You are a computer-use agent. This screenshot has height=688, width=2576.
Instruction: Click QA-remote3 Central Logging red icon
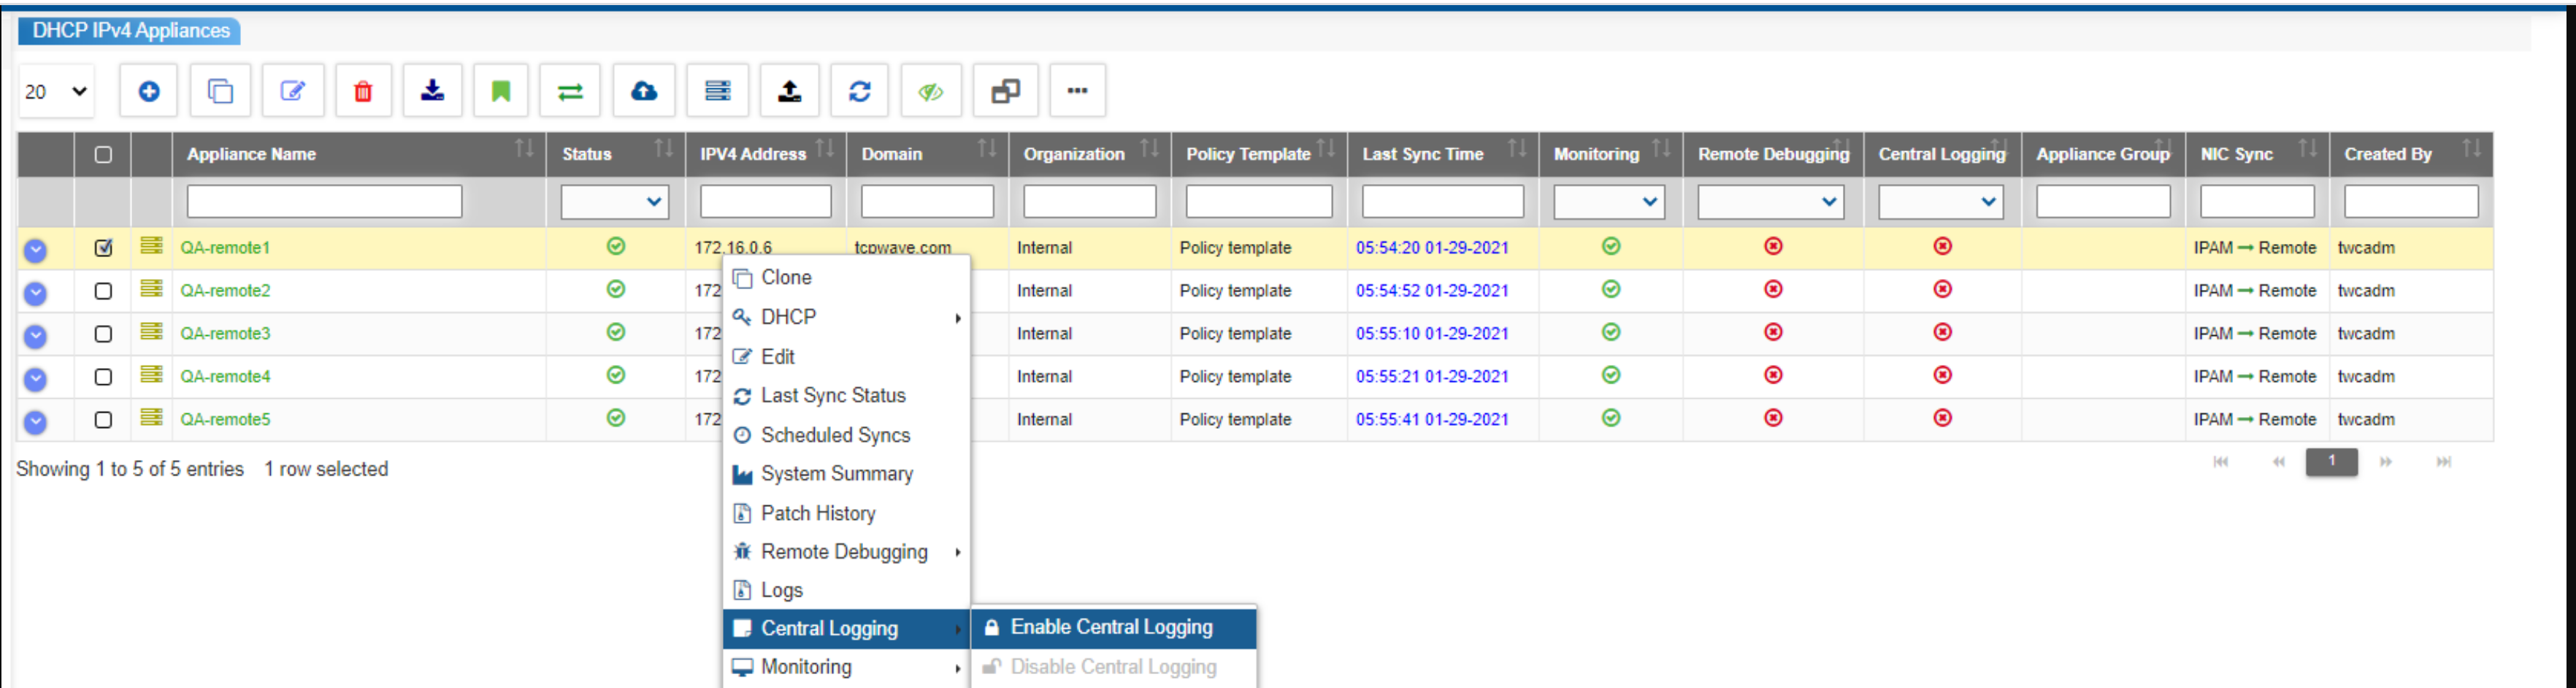pyautogui.click(x=1943, y=332)
